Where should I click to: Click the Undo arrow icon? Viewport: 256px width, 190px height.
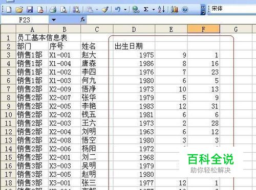pyautogui.click(x=118, y=9)
